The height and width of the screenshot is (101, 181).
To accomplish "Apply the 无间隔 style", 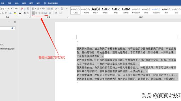I will [85, 11].
